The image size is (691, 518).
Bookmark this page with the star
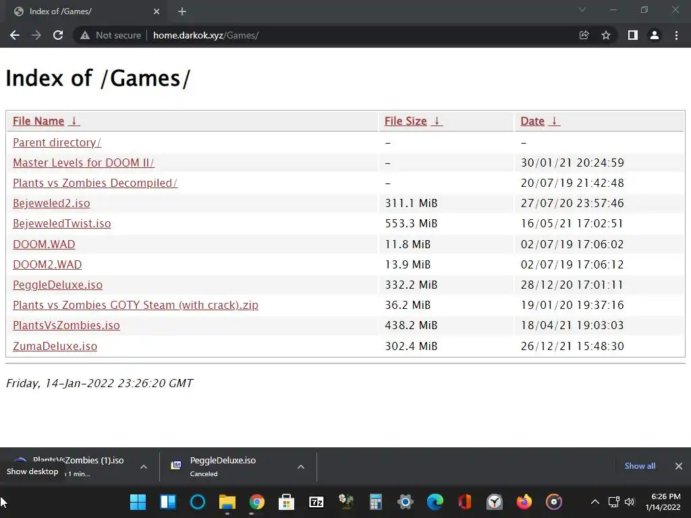[606, 35]
